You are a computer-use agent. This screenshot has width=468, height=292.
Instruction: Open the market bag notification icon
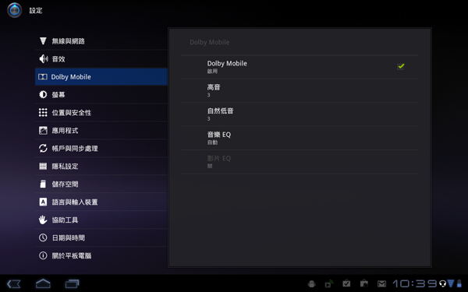[363, 283]
